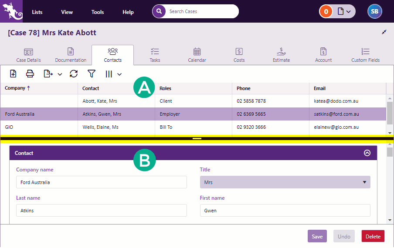394x248 pixels.
Task: Open the Costs tab
Action: pos(239,55)
